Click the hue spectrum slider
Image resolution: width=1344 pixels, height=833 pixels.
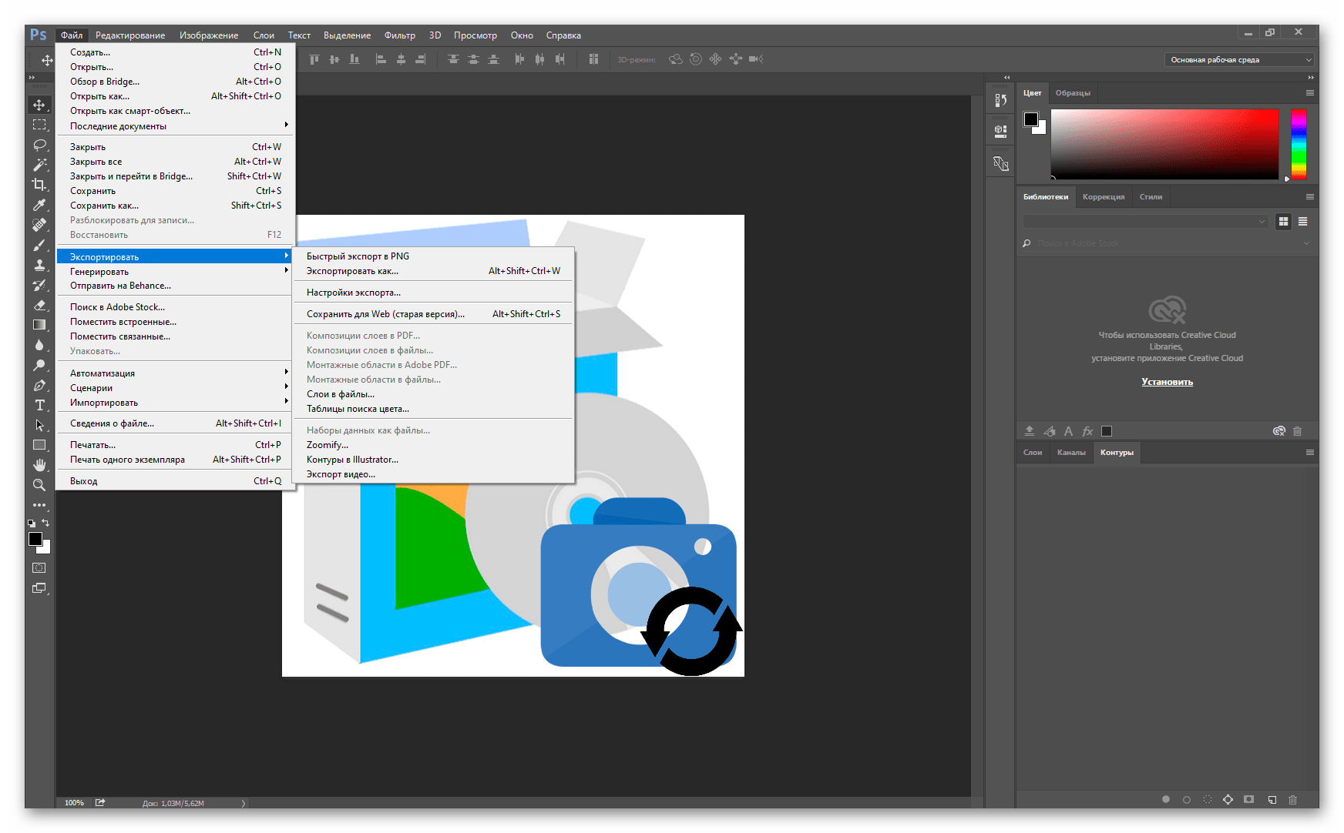click(1299, 144)
